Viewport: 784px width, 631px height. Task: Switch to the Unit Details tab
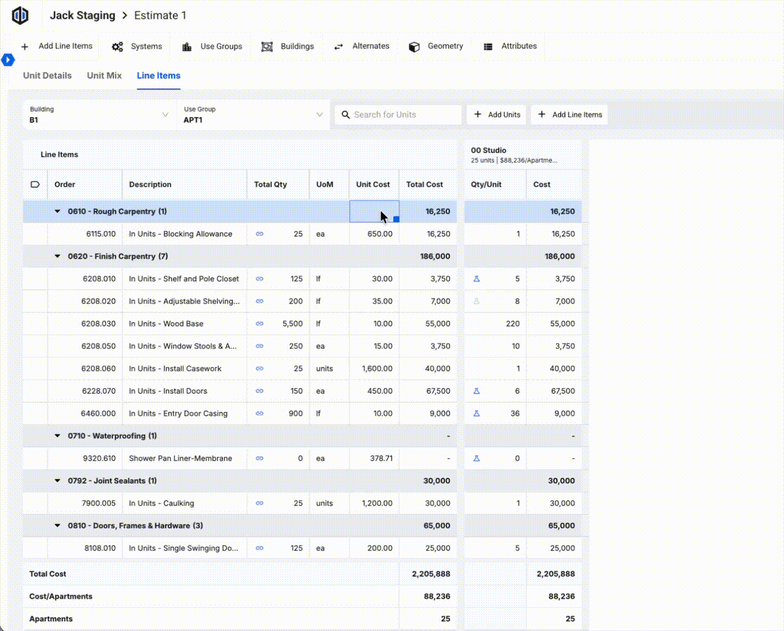[x=47, y=75]
